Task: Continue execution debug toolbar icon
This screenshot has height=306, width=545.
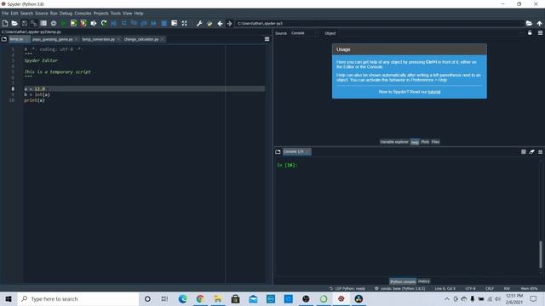Action: click(153, 23)
